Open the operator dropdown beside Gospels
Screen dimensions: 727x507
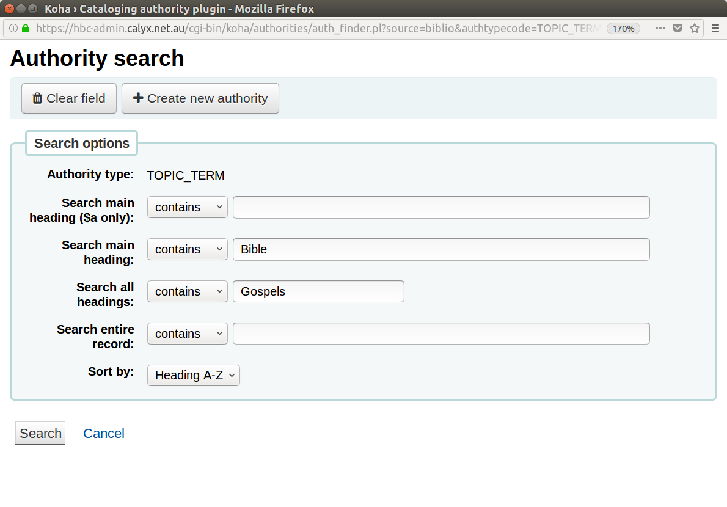click(188, 291)
